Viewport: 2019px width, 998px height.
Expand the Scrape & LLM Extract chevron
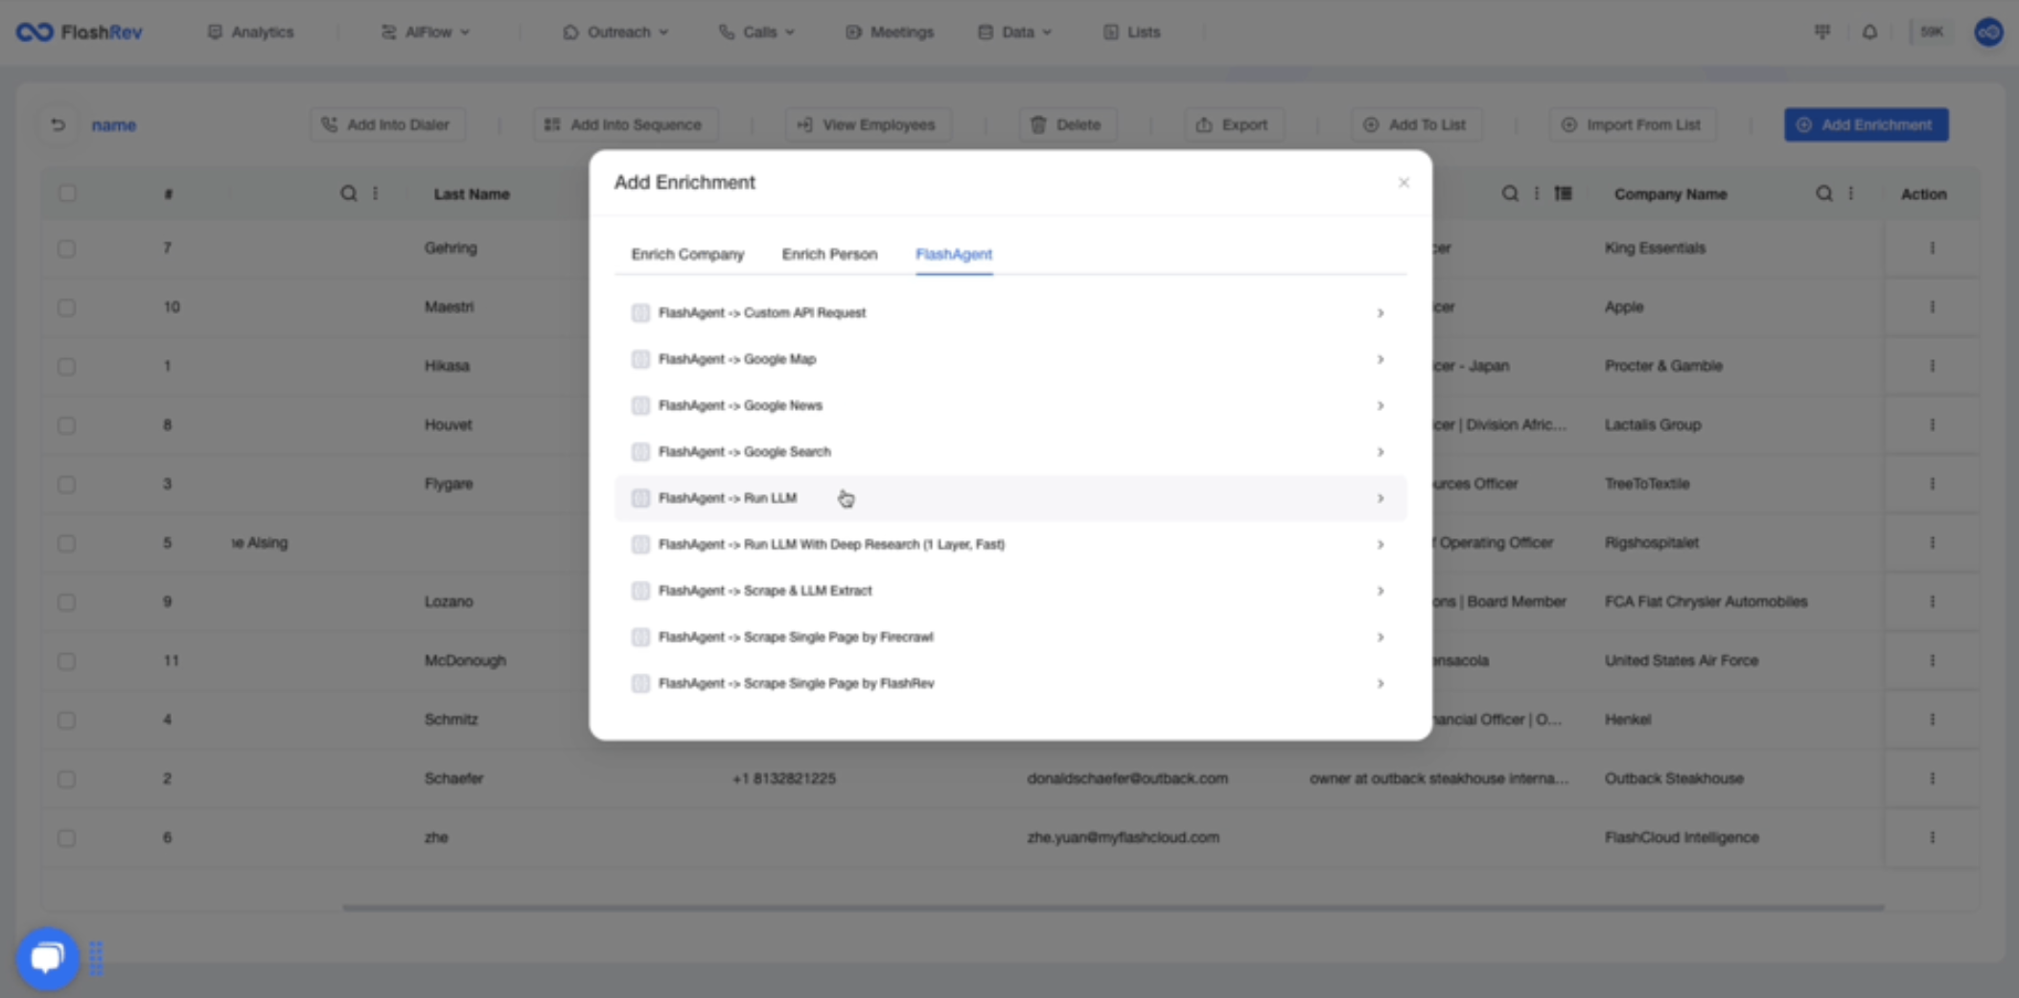coord(1381,591)
